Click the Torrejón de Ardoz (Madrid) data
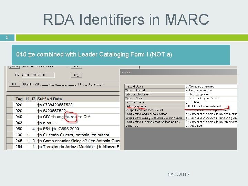This screenshot has height=186, width=248. tap(78, 147)
